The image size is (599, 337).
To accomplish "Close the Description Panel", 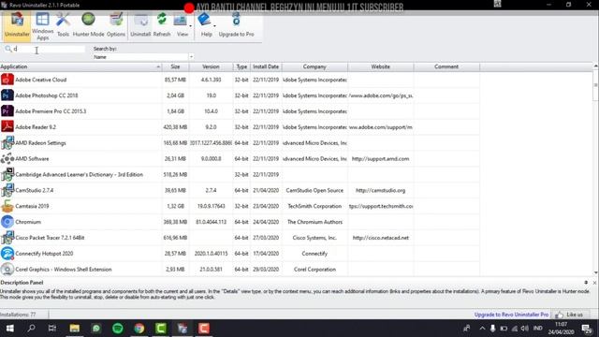I will pyautogui.click(x=594, y=283).
